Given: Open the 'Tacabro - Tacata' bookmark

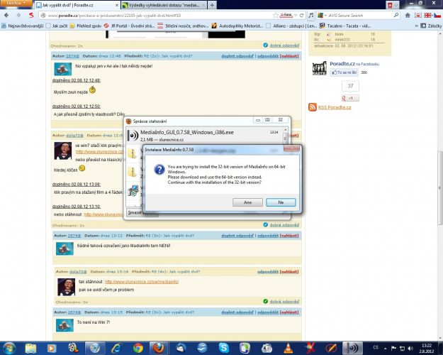Looking at the screenshot, I should 345,26.
